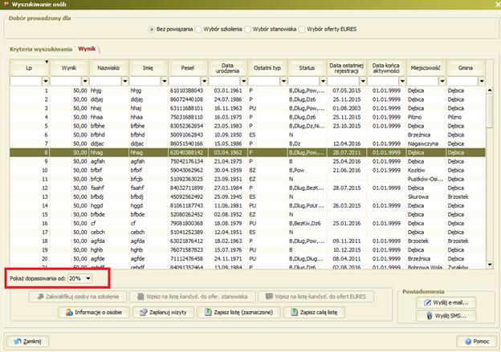Open the Lp column filter dropdown

(46, 81)
